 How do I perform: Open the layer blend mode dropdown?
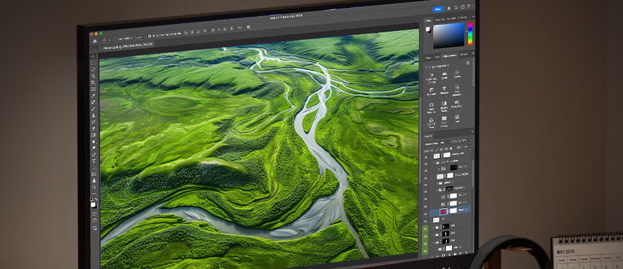437,142
